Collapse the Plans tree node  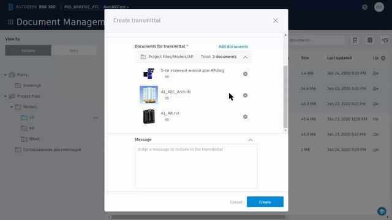coord(5,75)
